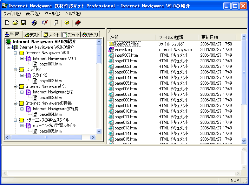Click the New document toolbar icon

pyautogui.click(x=7, y=23)
